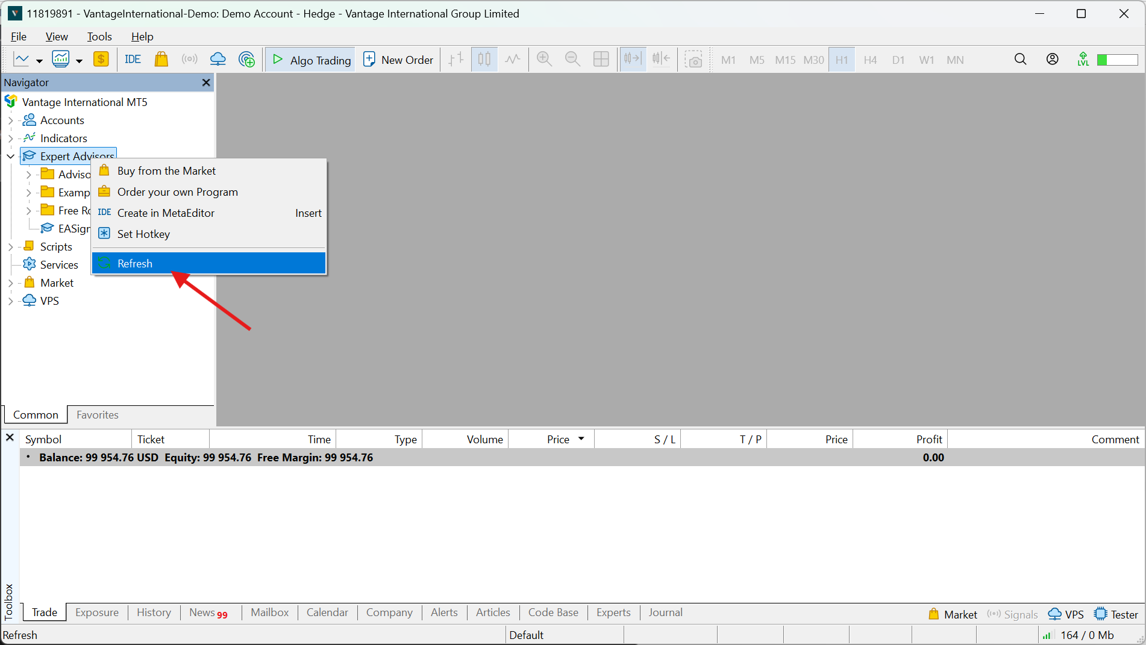Open the Market bag in the toolbox bar
1146x645 pixels.
point(953,614)
